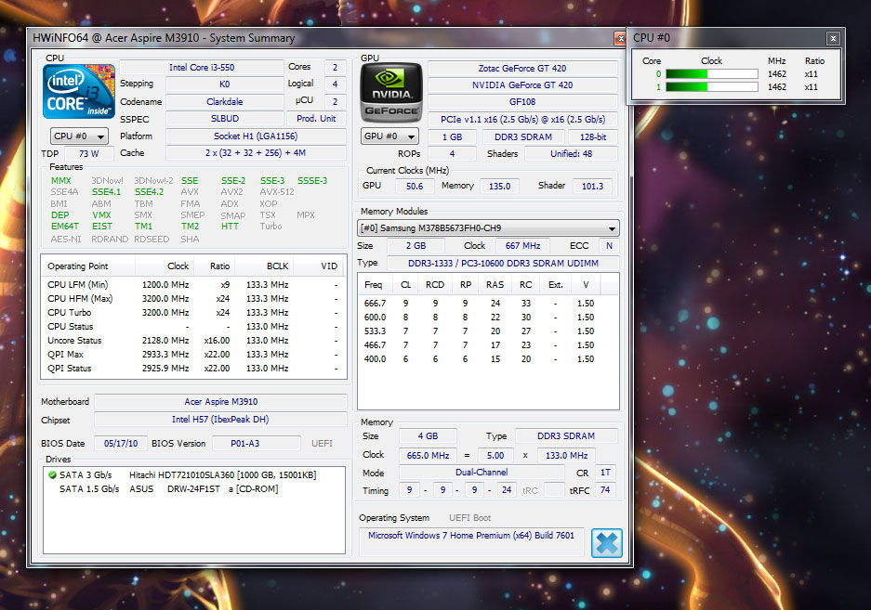871x610 pixels.
Task: Click the CPU HFM (Max) row
Action: coord(193,299)
